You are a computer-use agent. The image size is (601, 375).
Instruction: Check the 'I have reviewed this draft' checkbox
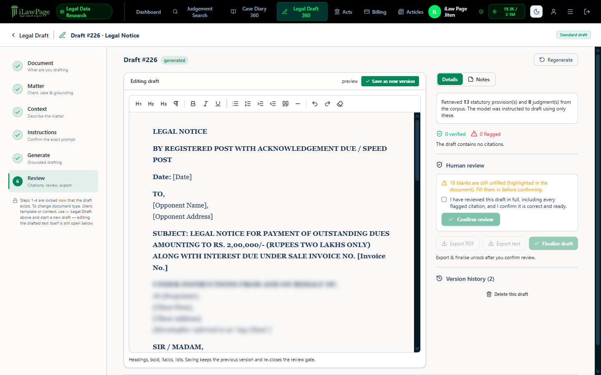click(x=444, y=200)
